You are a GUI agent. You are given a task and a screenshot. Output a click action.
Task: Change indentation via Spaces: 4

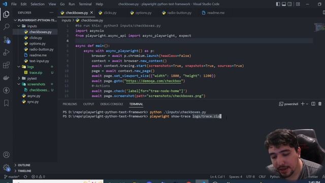[x=236, y=177]
